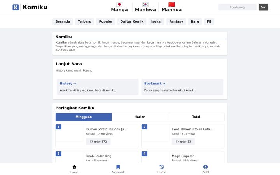Click the 'Fantasi · 149rb views' text
The width and height of the screenshot is (280, 175).
(x=99, y=133)
